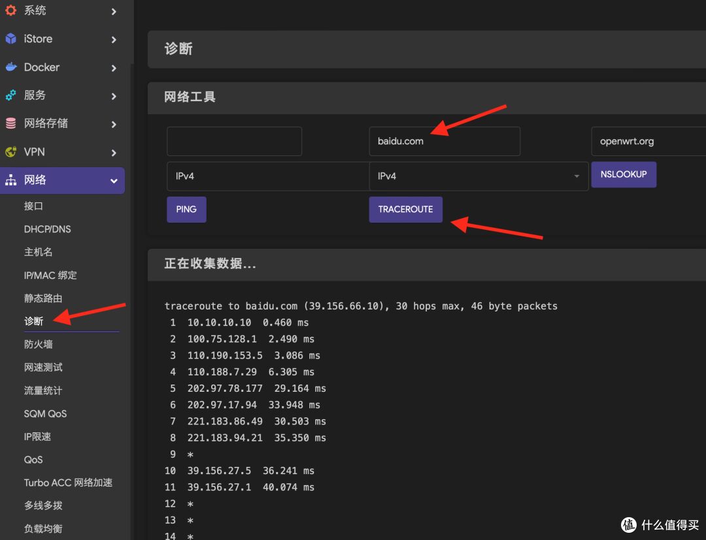Click the baidu.com input field
Screen dimensions: 706x540
point(445,140)
